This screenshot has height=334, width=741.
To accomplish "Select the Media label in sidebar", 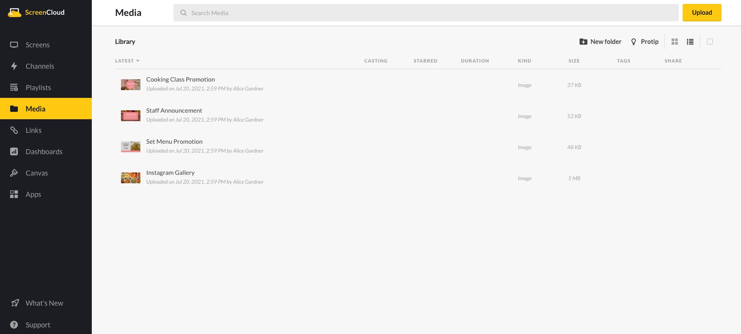I will (35, 109).
